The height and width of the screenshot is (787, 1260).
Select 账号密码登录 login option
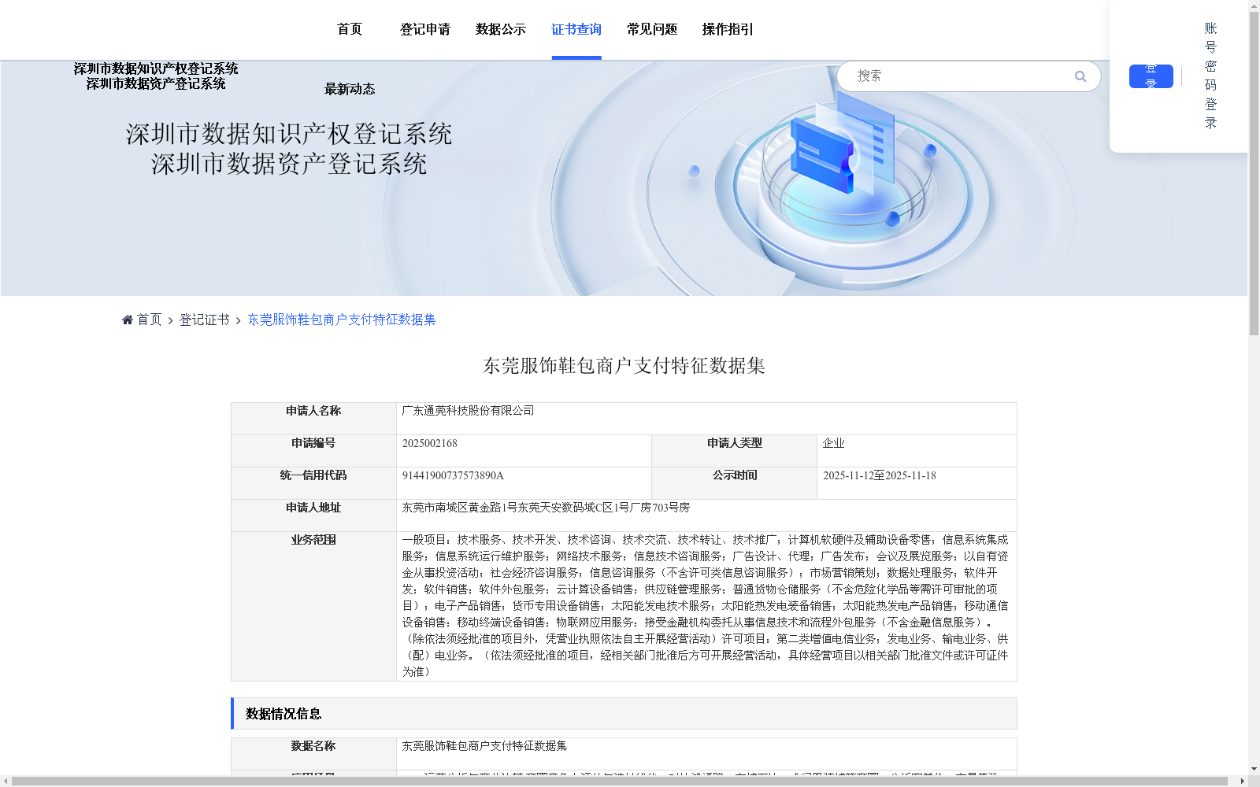(1210, 75)
